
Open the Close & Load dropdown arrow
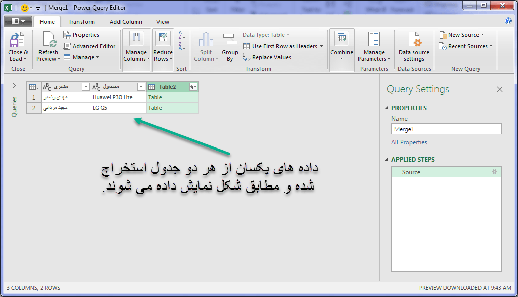coord(25,59)
